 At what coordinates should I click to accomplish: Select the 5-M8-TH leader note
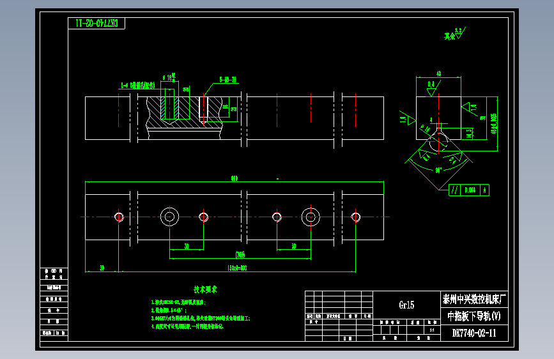(x=227, y=80)
